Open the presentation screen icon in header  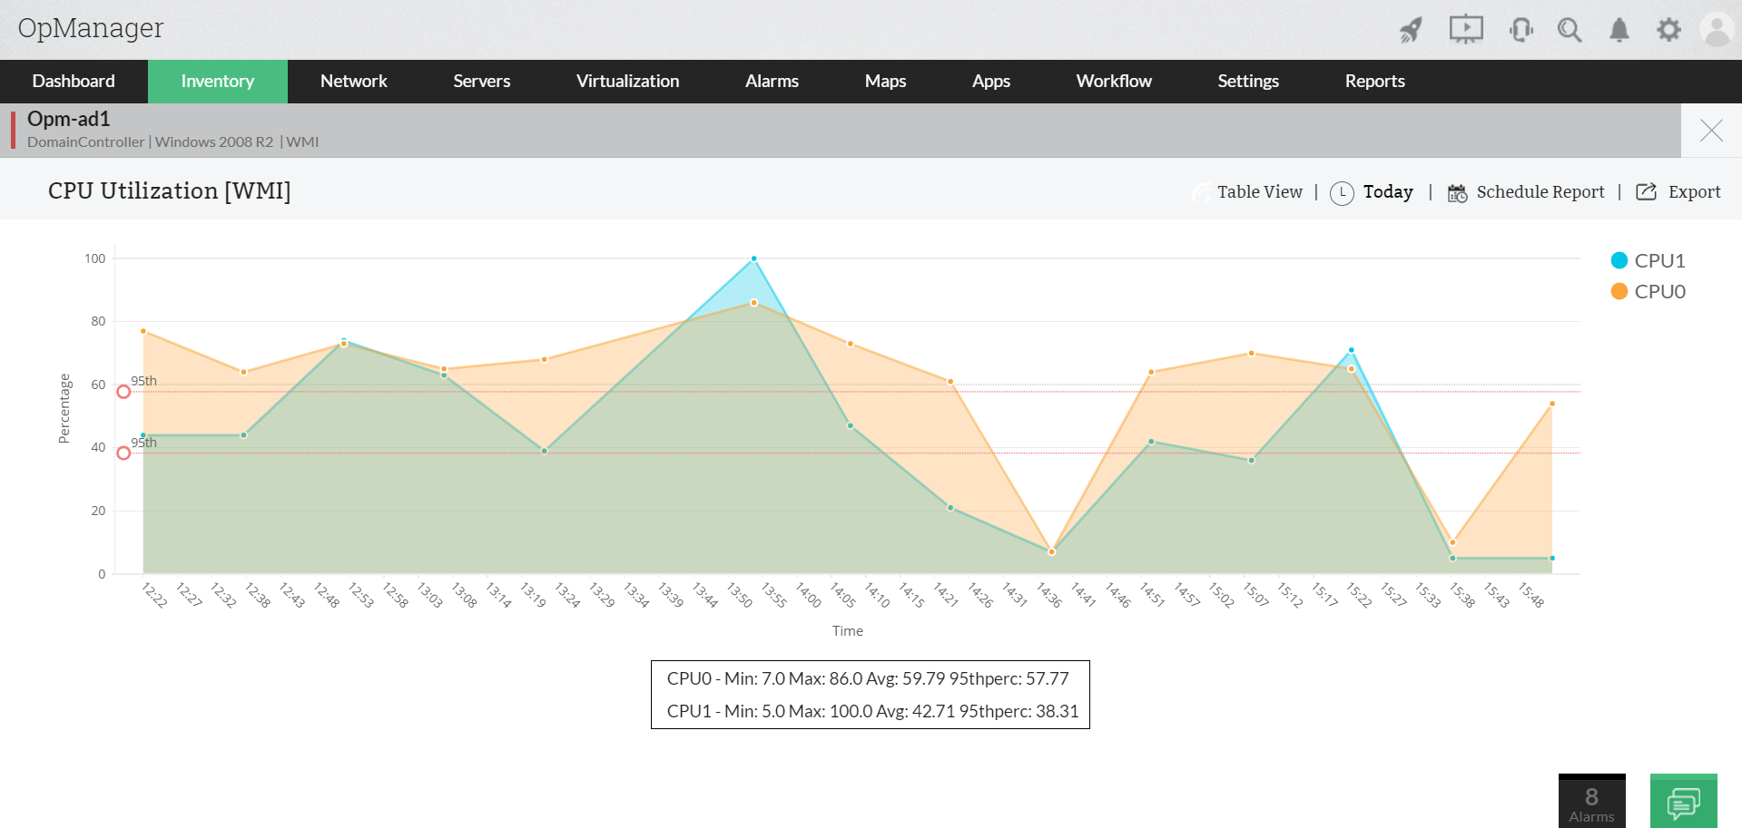1466,29
